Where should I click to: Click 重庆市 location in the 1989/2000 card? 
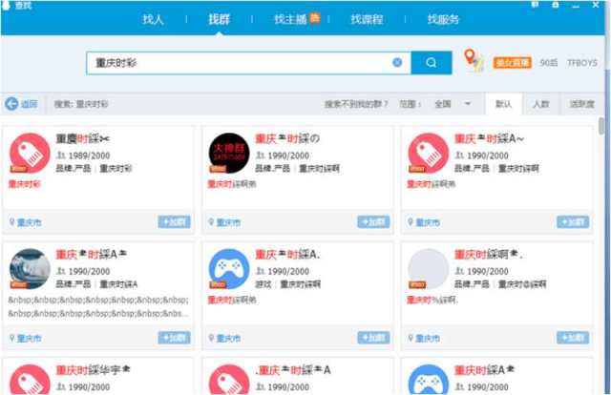coord(29,222)
